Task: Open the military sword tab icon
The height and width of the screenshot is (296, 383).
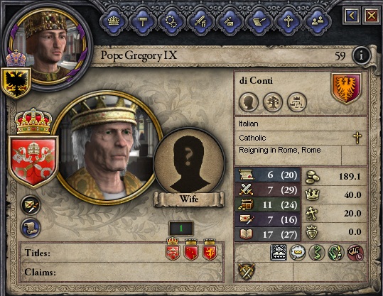Action: [200, 21]
